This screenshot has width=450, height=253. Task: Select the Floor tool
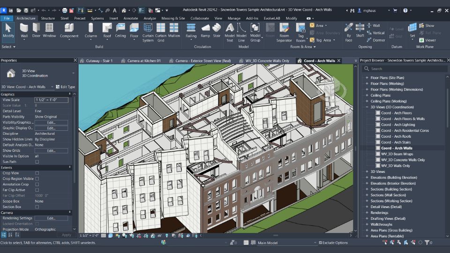pyautogui.click(x=134, y=30)
